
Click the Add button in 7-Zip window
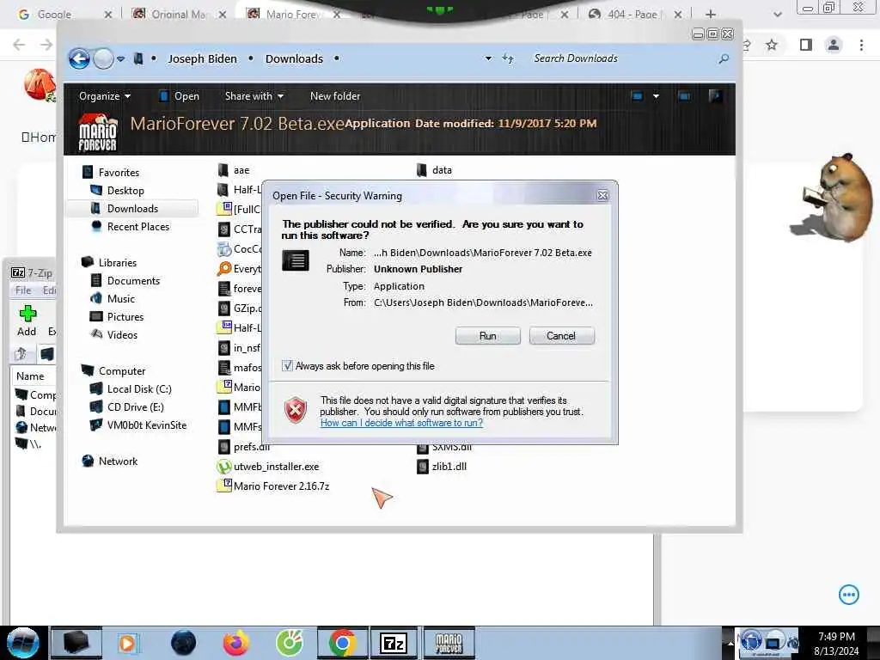(x=27, y=321)
